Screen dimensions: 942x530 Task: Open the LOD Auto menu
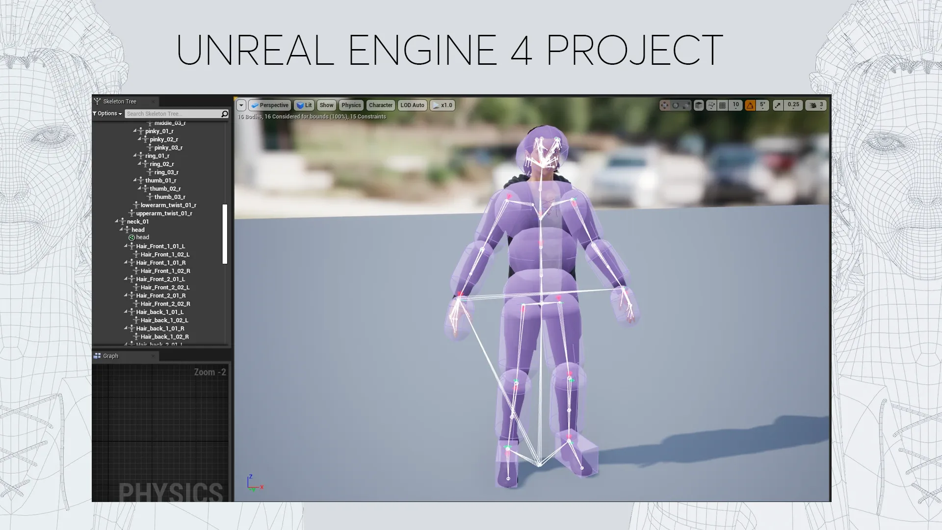click(x=412, y=105)
